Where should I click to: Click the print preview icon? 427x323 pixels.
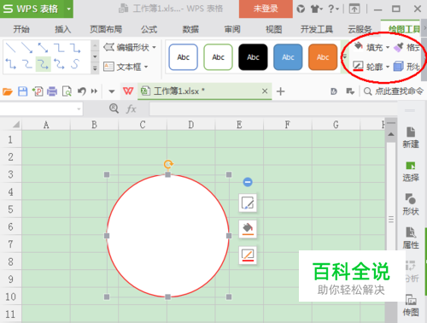(67, 91)
